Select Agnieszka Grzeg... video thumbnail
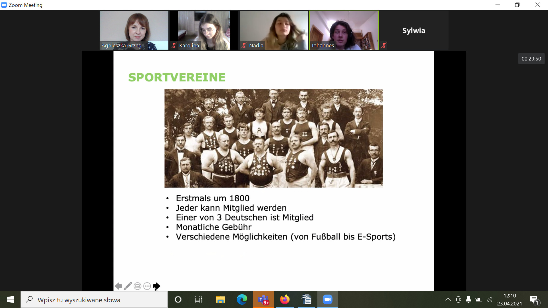The image size is (548, 308). (134, 30)
